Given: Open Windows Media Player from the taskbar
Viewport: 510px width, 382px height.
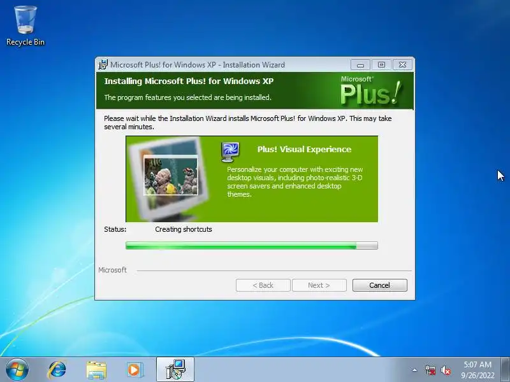Looking at the screenshot, I should [134, 370].
